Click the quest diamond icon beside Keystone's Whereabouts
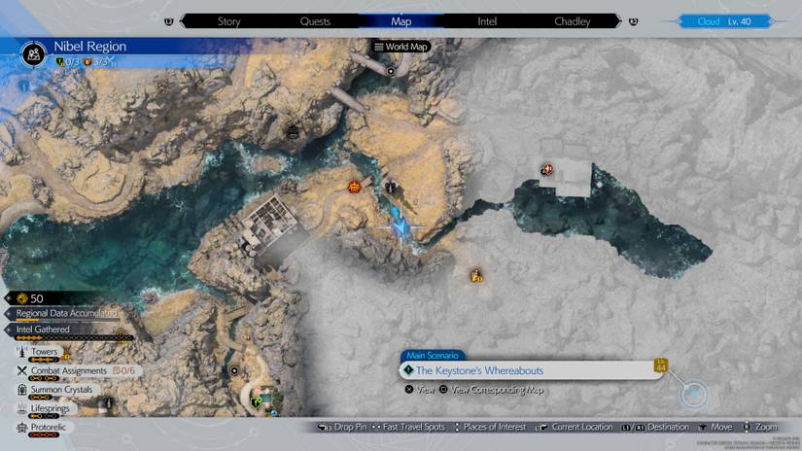This screenshot has width=802, height=451. click(408, 370)
